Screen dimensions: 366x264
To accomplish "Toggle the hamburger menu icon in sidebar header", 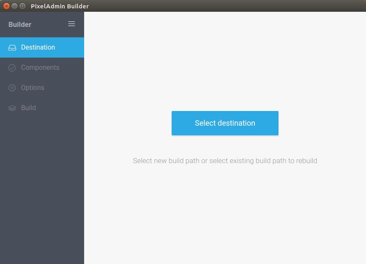I will (x=72, y=24).
